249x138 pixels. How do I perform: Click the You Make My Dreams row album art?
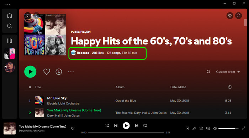click(39, 113)
